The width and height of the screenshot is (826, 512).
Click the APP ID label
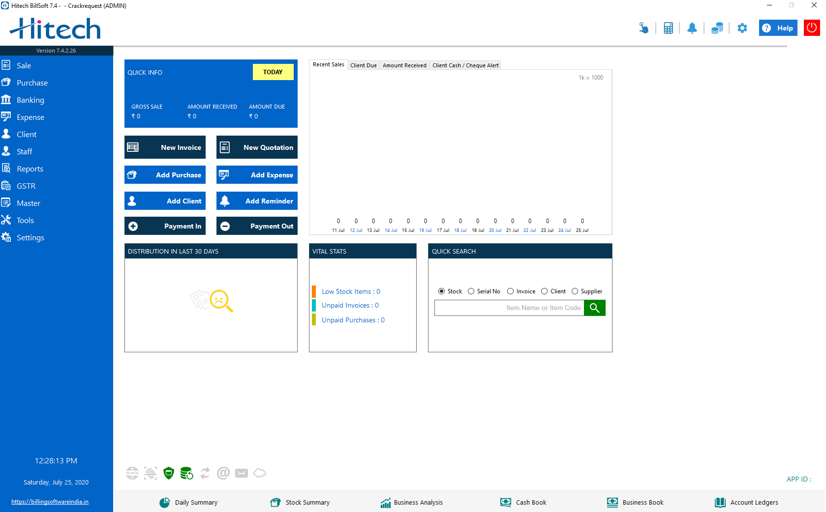[798, 479]
